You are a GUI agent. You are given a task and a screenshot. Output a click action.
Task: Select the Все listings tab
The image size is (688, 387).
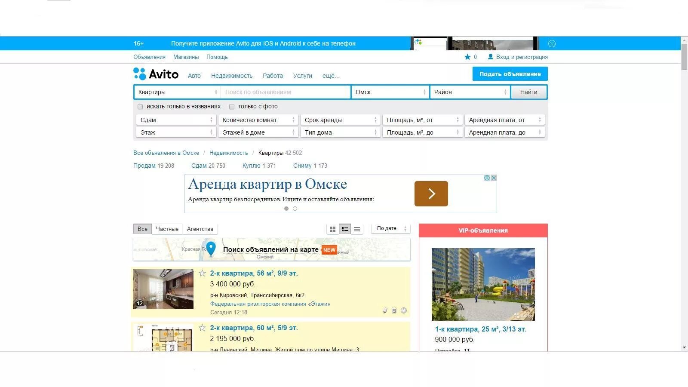click(142, 229)
